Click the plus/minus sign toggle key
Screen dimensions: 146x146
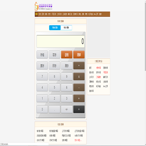(x=67, y=109)
